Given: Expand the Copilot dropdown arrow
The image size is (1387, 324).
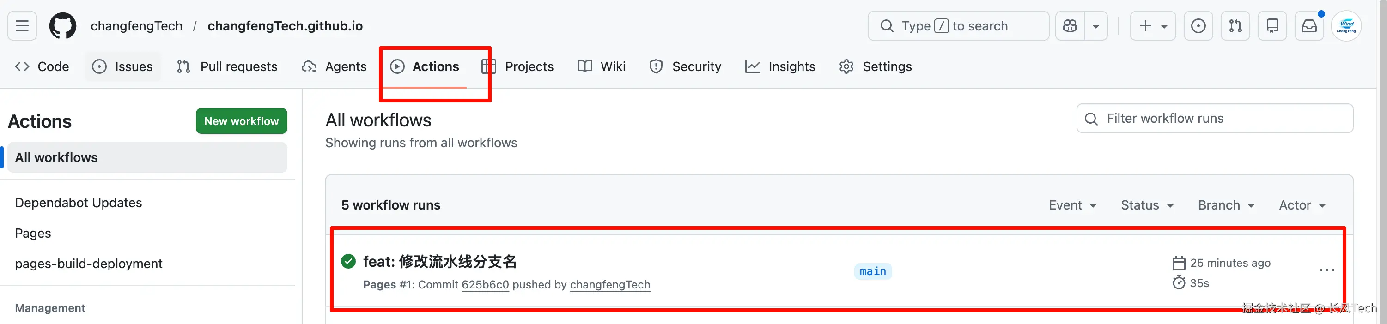Looking at the screenshot, I should 1096,26.
